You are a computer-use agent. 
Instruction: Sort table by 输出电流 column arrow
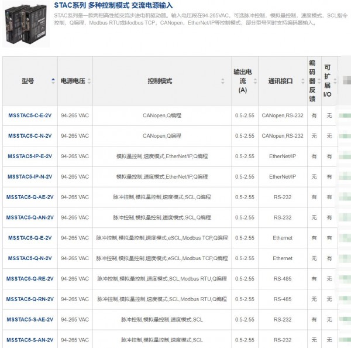255,81
